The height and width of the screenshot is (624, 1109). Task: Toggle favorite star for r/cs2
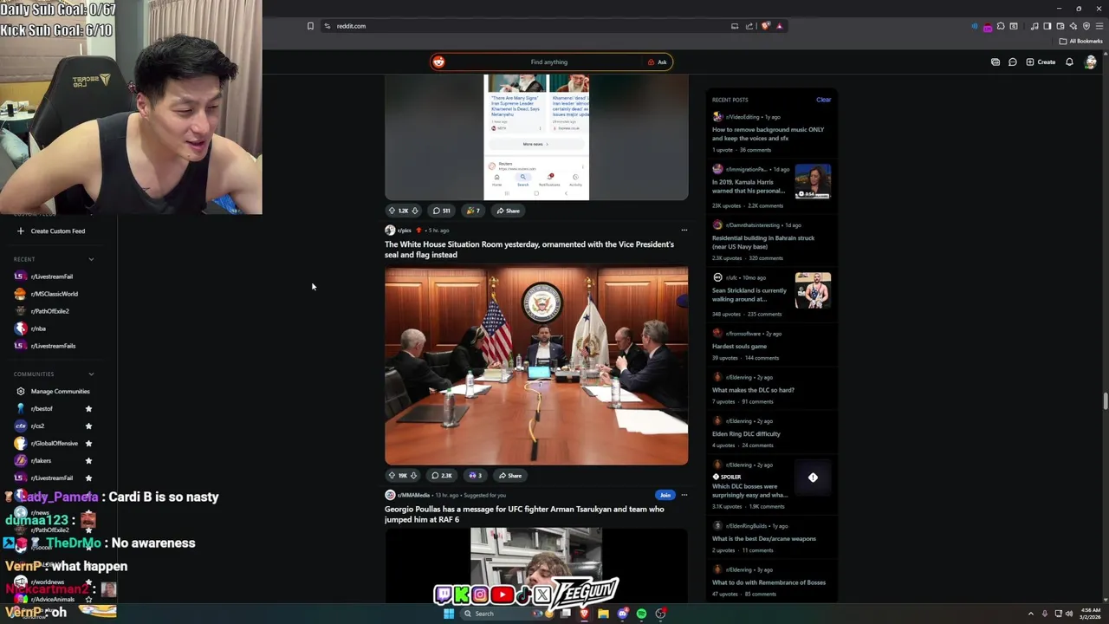coord(88,426)
